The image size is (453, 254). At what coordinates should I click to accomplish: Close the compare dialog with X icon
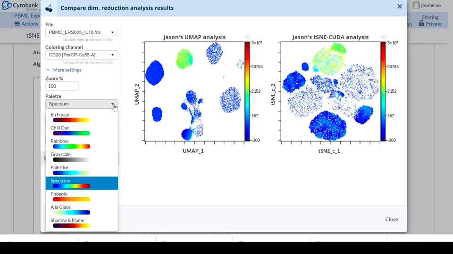coord(400,6)
